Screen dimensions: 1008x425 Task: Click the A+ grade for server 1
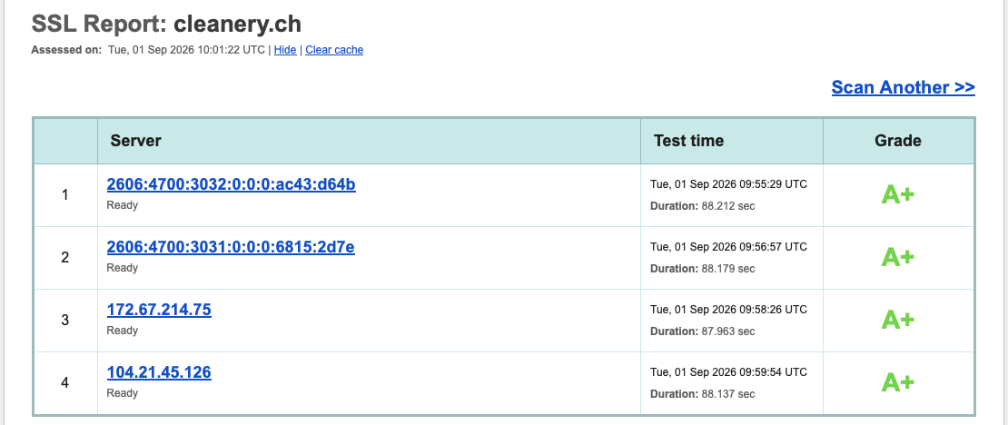click(x=897, y=195)
